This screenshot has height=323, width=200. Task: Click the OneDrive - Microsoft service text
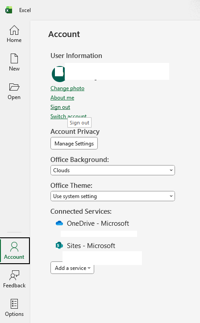(98, 224)
